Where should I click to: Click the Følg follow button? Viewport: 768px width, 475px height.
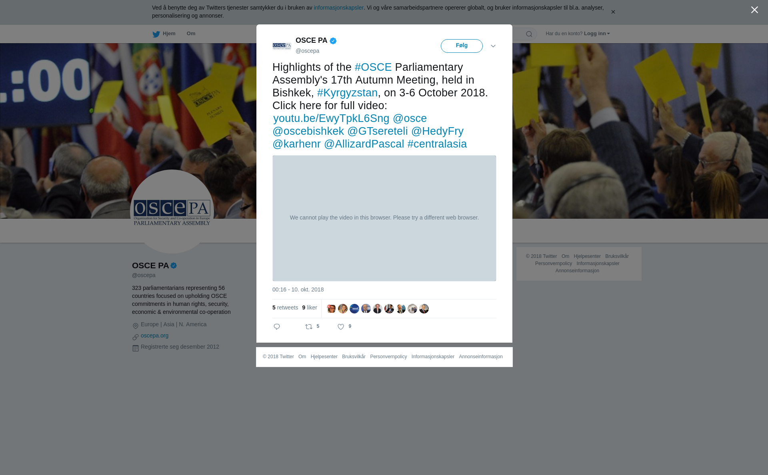coord(462,46)
